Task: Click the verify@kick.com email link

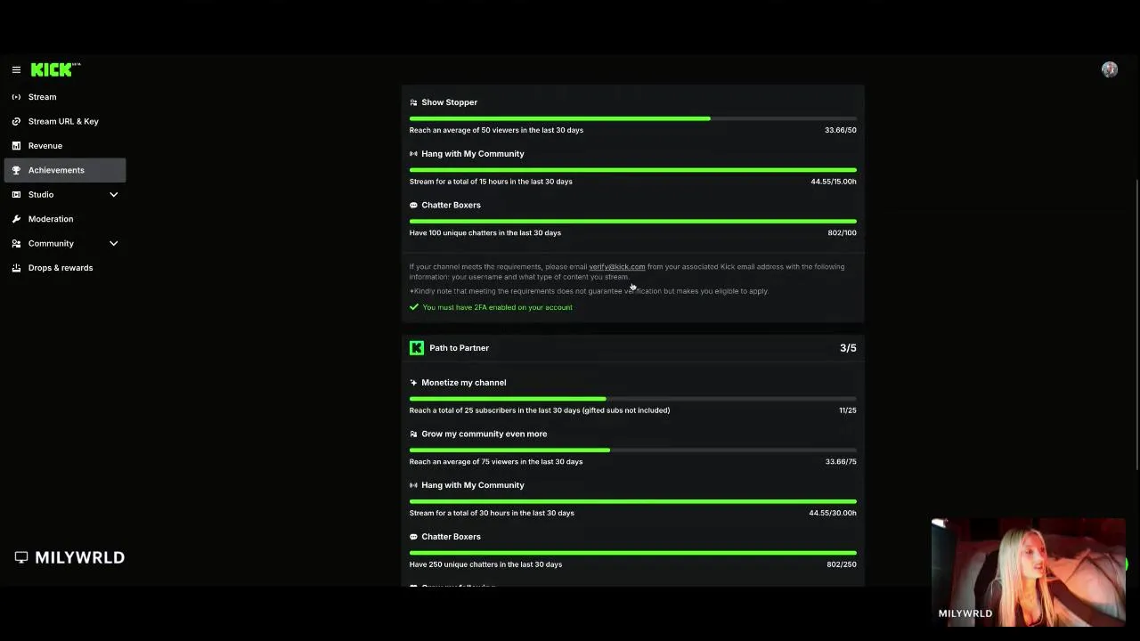Action: pyautogui.click(x=616, y=267)
